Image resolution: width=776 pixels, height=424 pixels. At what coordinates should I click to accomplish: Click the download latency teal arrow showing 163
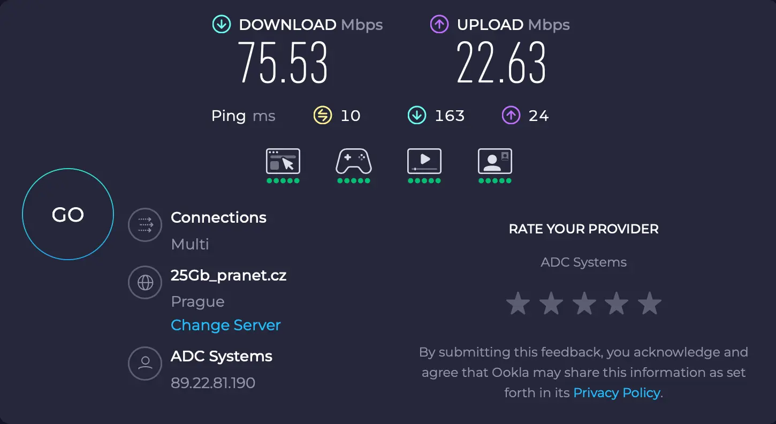point(416,115)
